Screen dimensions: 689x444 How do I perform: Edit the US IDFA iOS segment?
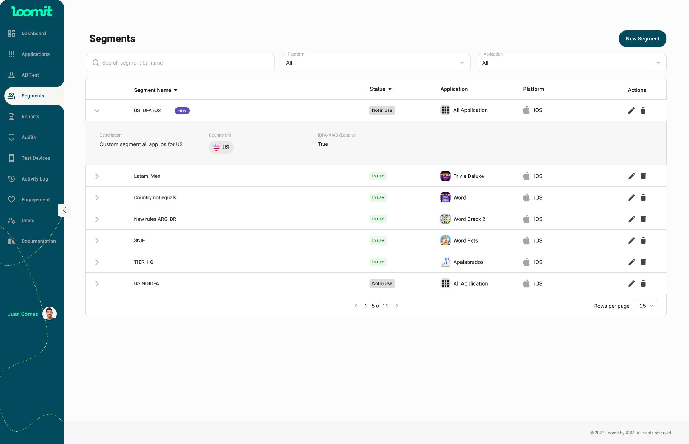click(631, 110)
